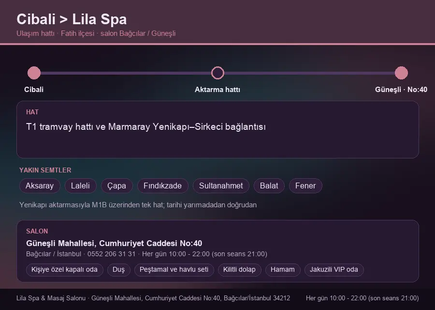Select the Balat neighborhood chip
The height and width of the screenshot is (310, 435).
click(269, 186)
